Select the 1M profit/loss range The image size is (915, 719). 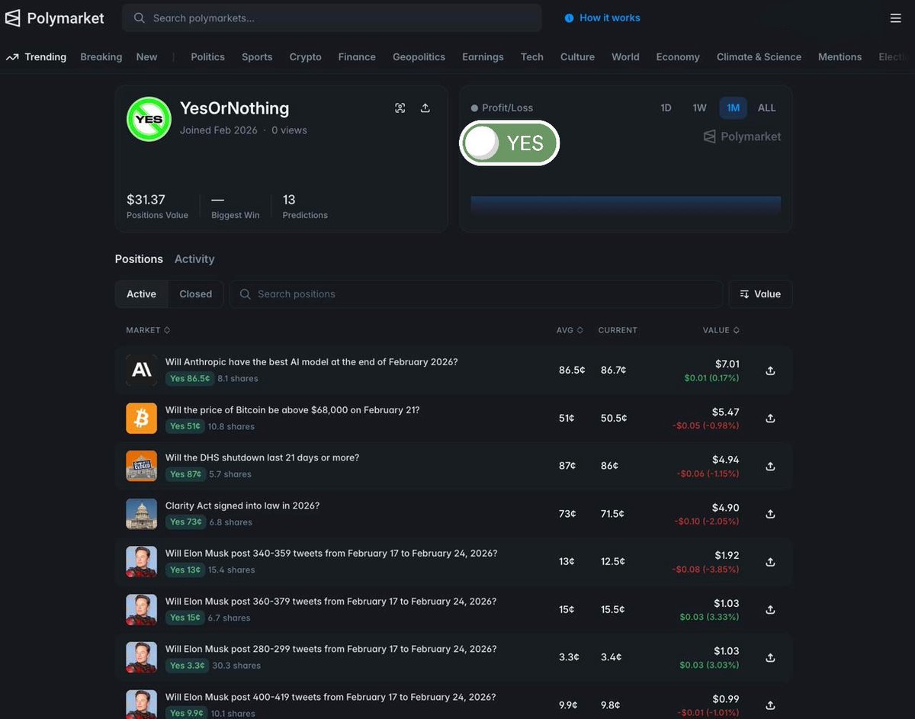(733, 108)
